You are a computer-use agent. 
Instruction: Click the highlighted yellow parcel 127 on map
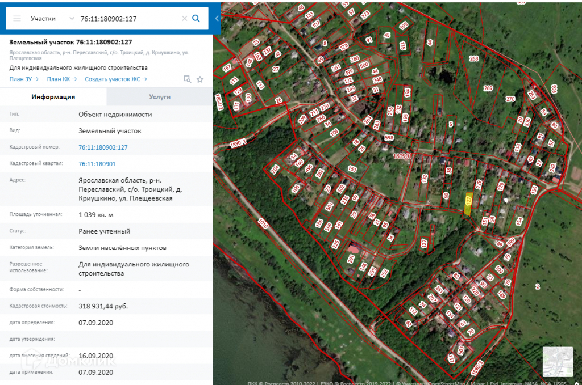[x=468, y=204]
